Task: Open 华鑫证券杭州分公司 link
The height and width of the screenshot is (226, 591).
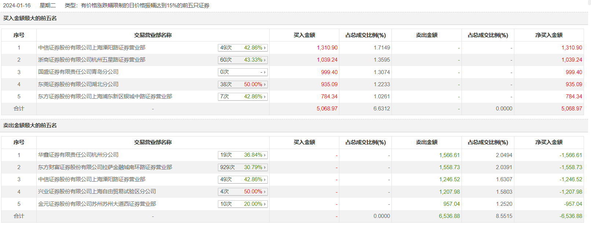Action: [78, 155]
